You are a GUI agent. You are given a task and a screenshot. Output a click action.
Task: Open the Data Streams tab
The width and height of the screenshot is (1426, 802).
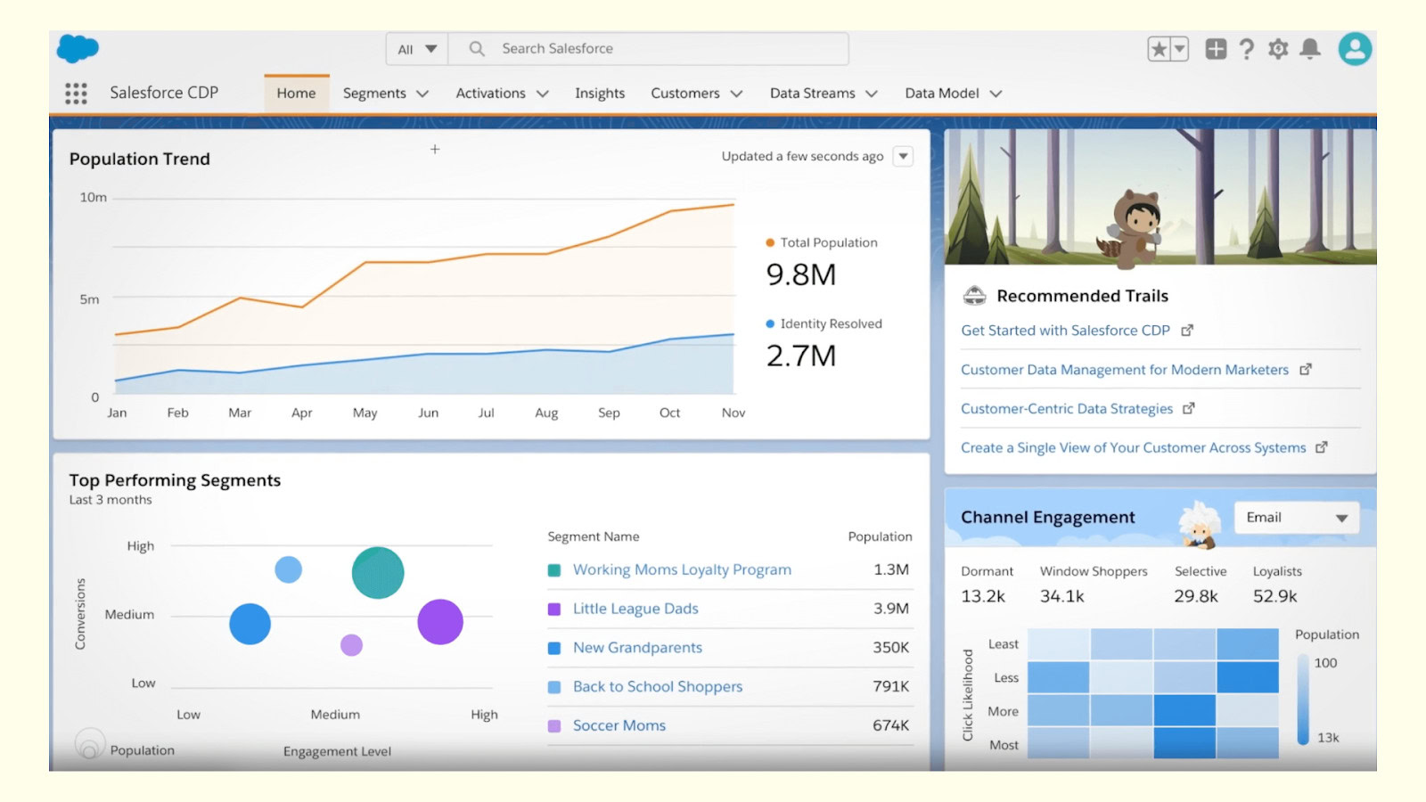pos(812,93)
